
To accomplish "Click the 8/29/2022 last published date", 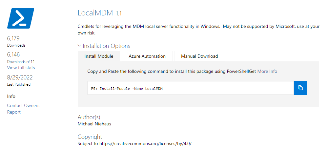I will click(20, 77).
